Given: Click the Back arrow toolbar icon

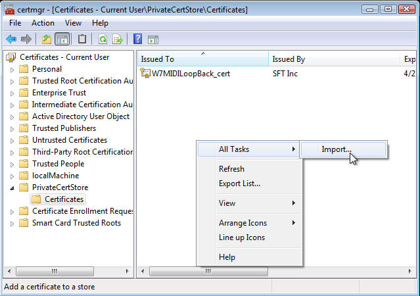Looking at the screenshot, I should (x=11, y=39).
